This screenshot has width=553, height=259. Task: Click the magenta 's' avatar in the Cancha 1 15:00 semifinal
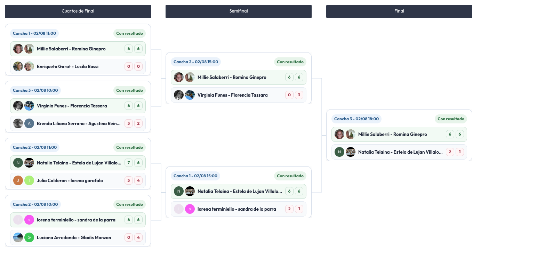click(190, 209)
